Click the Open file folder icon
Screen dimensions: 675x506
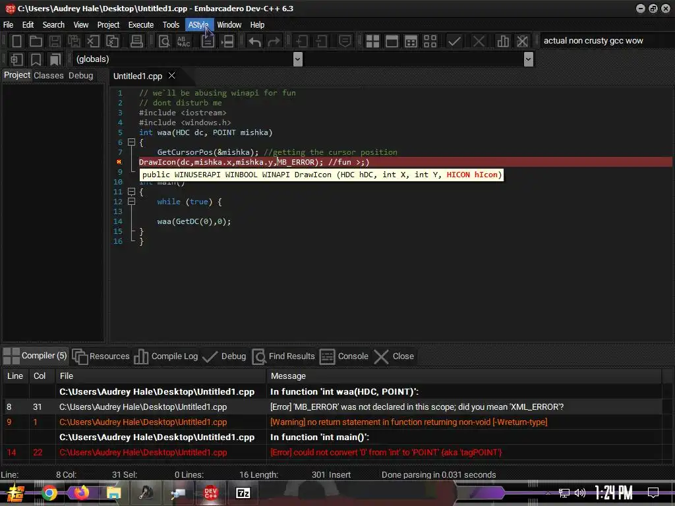tap(36, 42)
